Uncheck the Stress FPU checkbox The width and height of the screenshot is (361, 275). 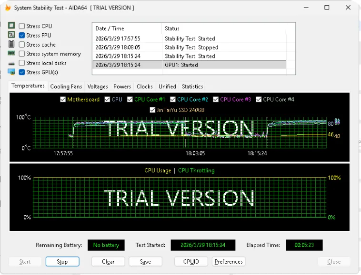click(x=22, y=35)
